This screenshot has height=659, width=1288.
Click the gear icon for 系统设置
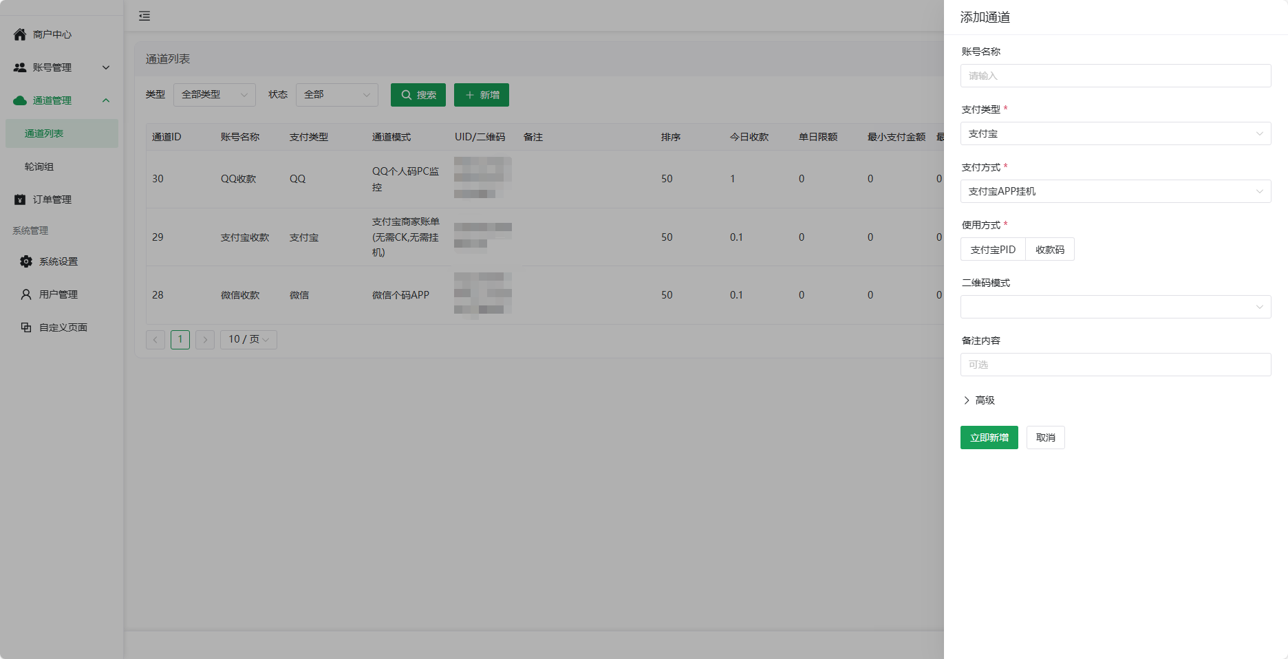pyautogui.click(x=26, y=261)
